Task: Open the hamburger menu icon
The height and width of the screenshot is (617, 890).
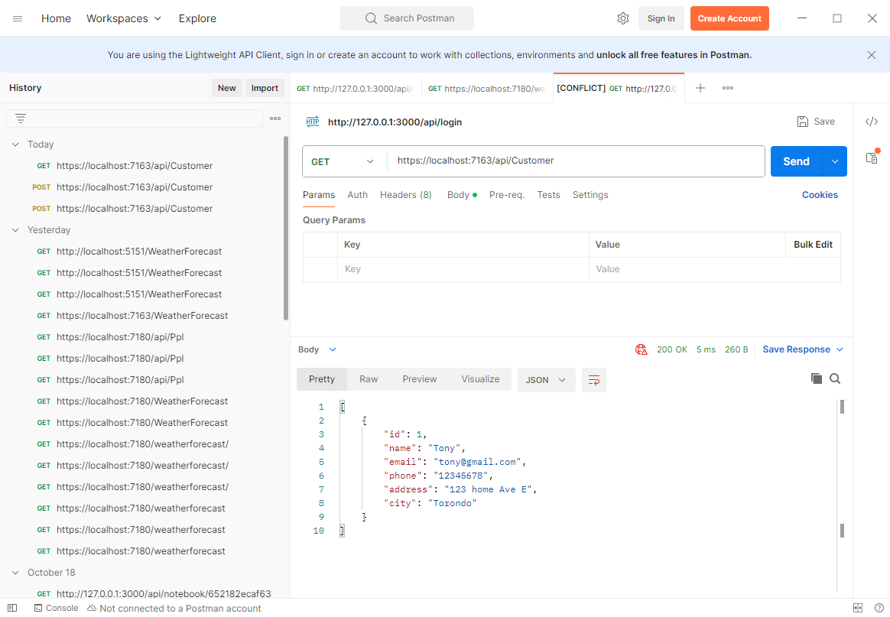Action: [18, 18]
